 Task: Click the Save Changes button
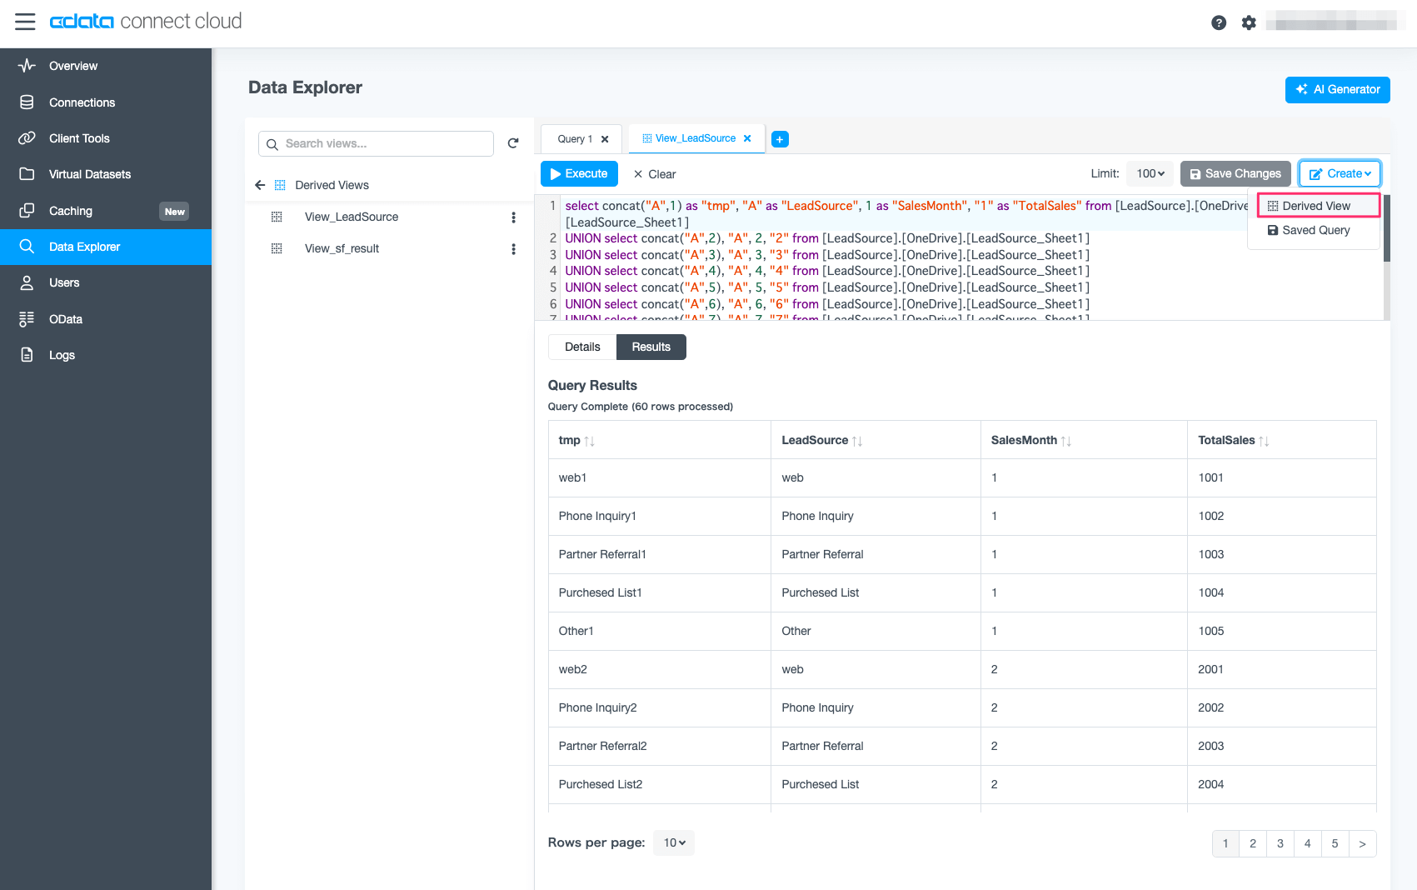click(1235, 173)
